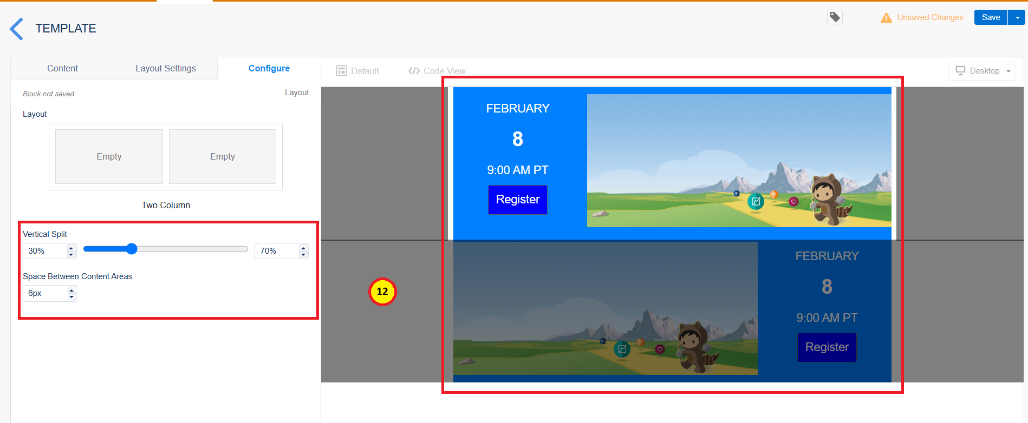Open Code View
The width and height of the screenshot is (1028, 423).
click(x=437, y=71)
